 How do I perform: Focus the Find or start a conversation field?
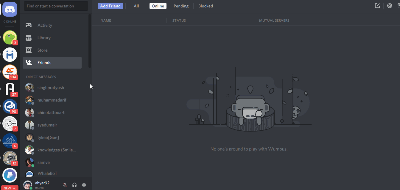click(x=56, y=6)
